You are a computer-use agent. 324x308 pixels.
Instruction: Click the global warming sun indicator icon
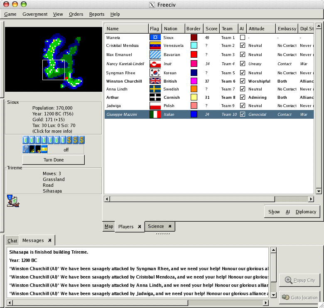[32, 149]
